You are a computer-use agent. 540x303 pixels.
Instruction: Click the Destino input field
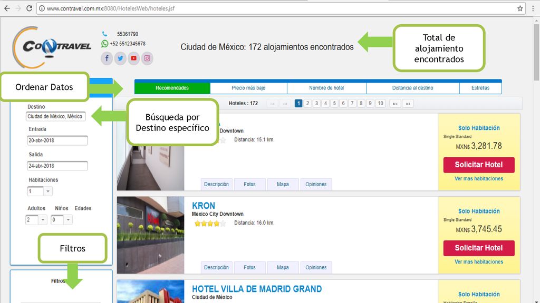pyautogui.click(x=55, y=116)
